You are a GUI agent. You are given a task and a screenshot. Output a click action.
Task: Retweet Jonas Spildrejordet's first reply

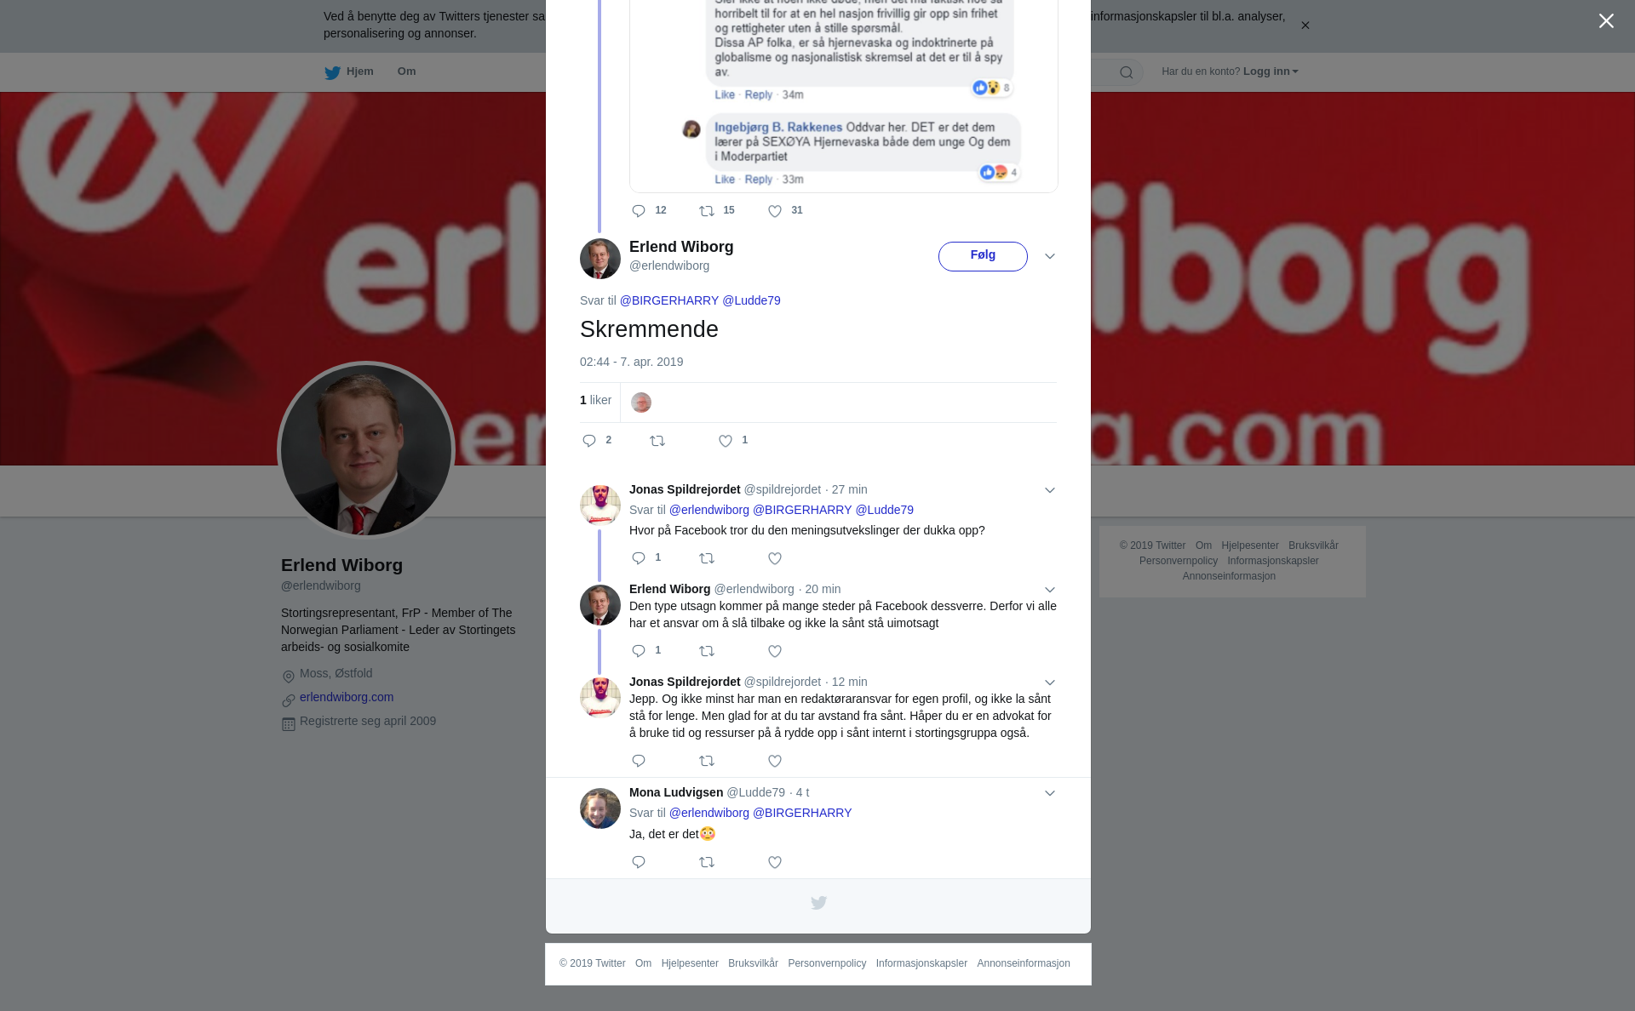pyautogui.click(x=707, y=559)
